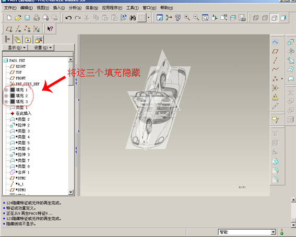Select the Datum Point tool
This screenshot has height=237, width=296.
275,78
